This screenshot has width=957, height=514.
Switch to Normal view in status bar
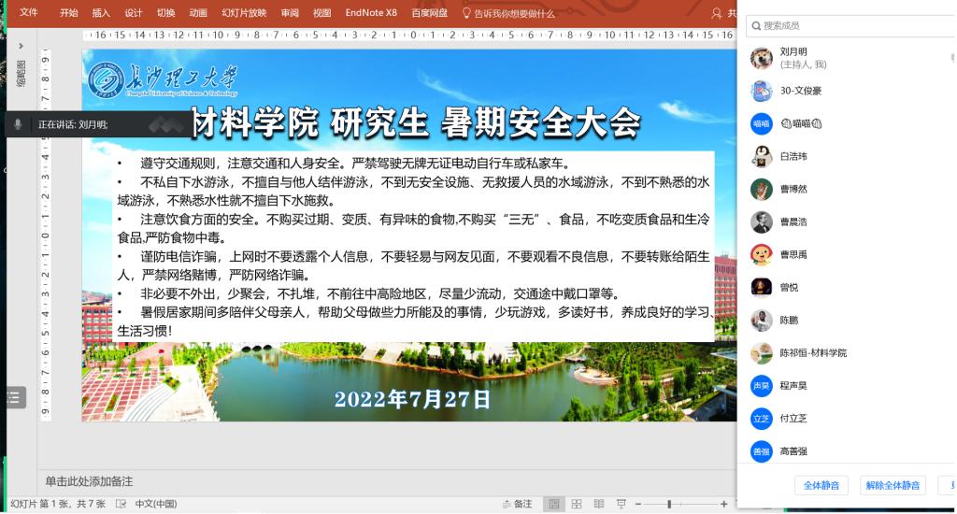coord(554,505)
